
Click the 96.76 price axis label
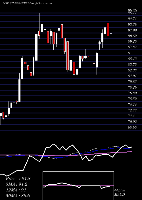click(132, 10)
